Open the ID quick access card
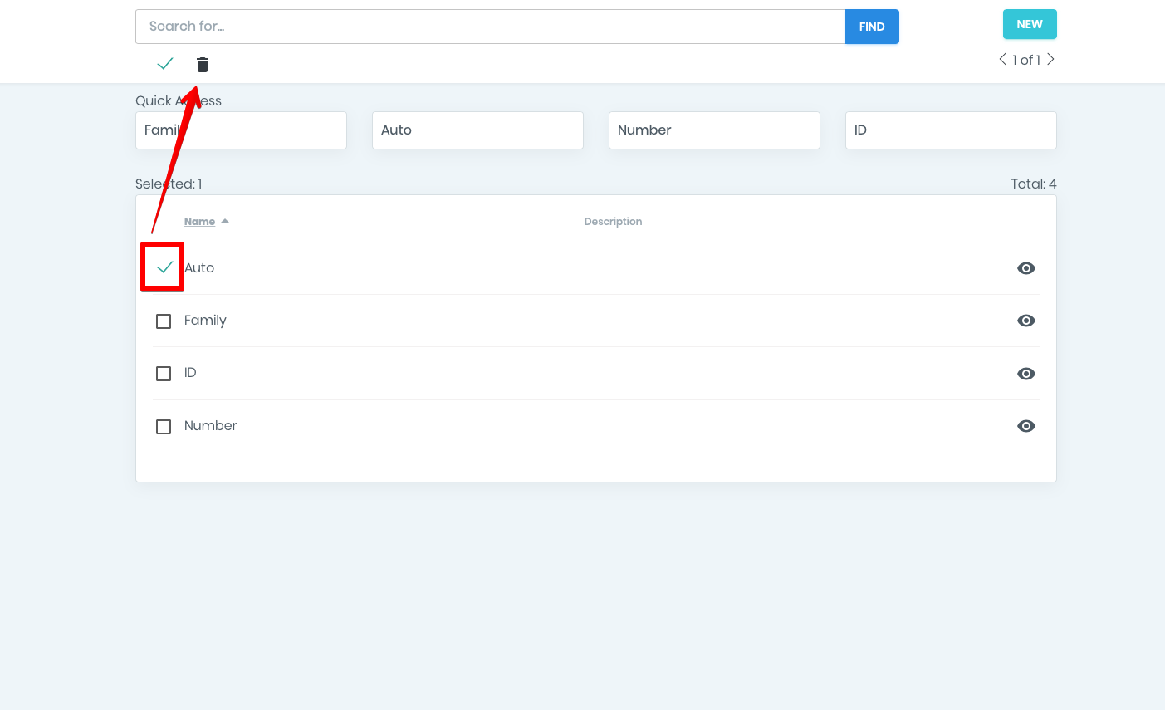Viewport: 1165px width, 710px height. tap(951, 130)
